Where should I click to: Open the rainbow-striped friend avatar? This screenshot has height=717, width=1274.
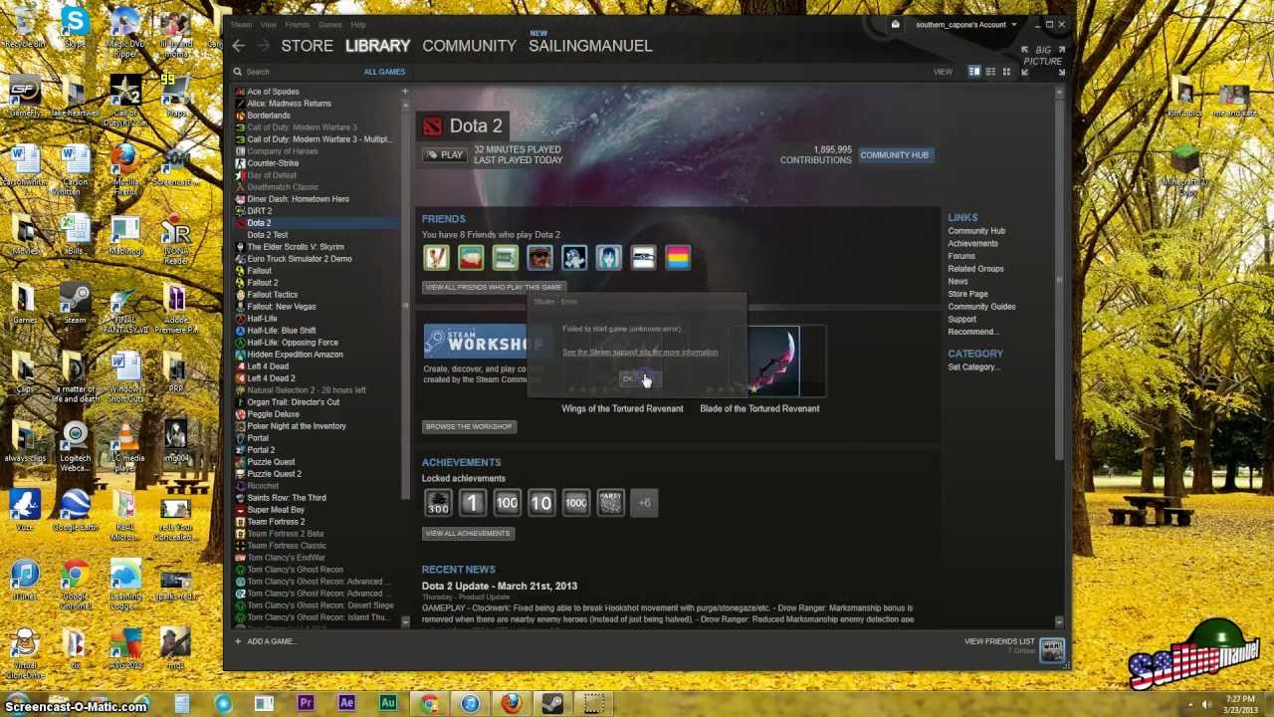coord(678,258)
